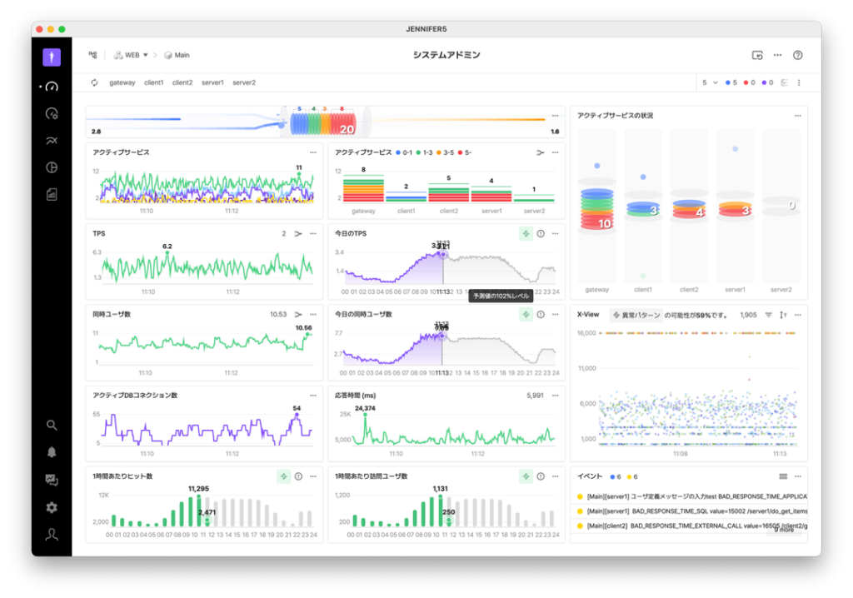Image resolution: width=853 pixels, height=598 pixels.
Task: Select the server1 instance tab
Action: click(x=213, y=82)
